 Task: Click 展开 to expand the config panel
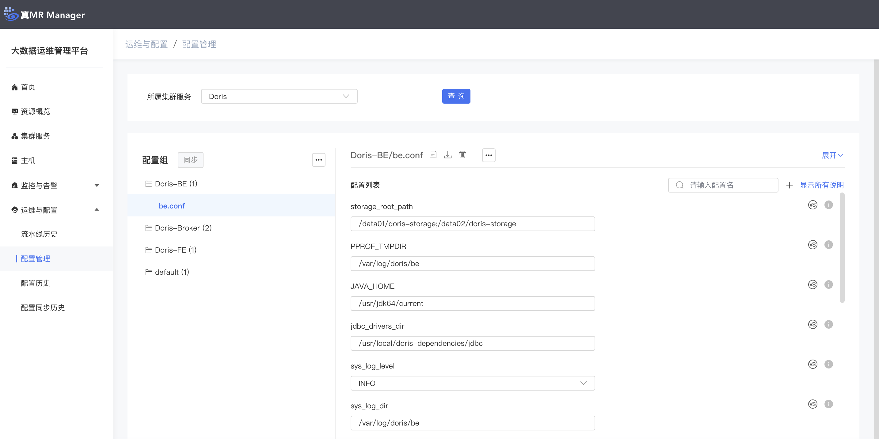pyautogui.click(x=832, y=155)
